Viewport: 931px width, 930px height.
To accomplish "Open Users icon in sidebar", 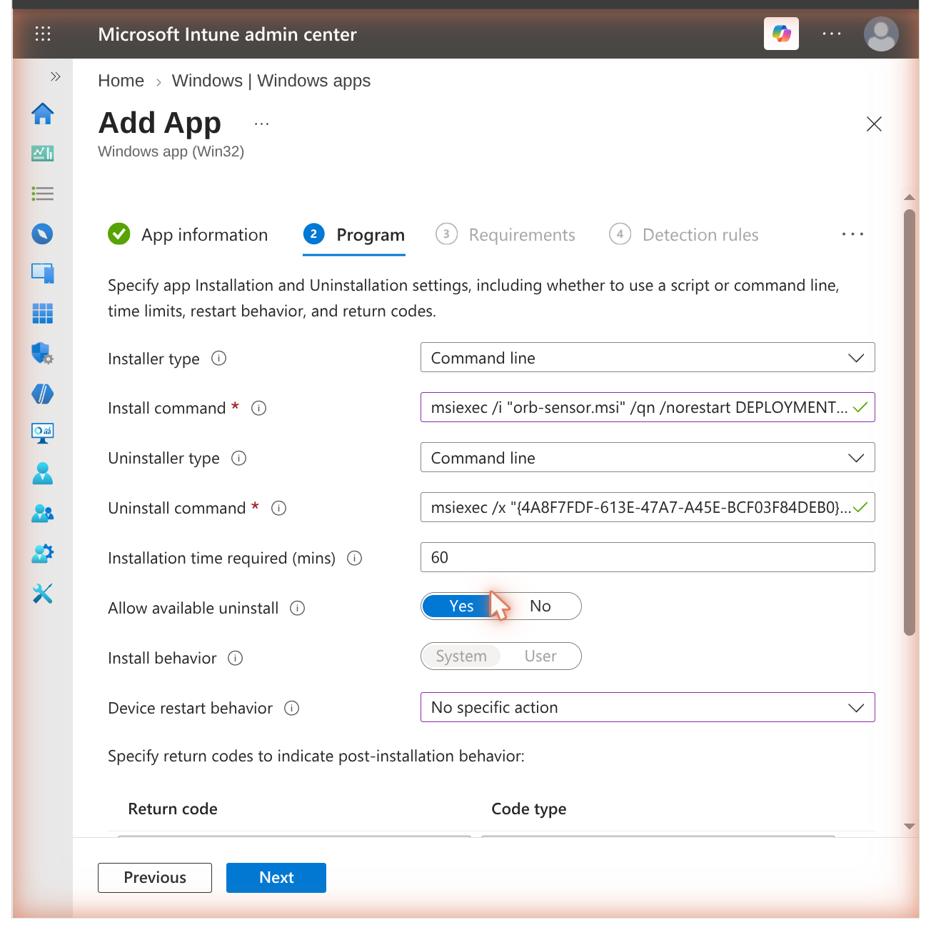I will pos(43,473).
